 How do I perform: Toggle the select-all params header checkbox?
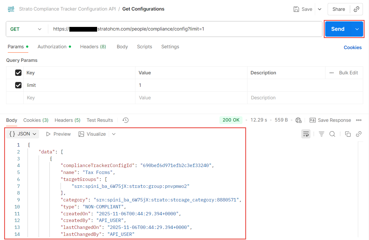[x=18, y=73]
